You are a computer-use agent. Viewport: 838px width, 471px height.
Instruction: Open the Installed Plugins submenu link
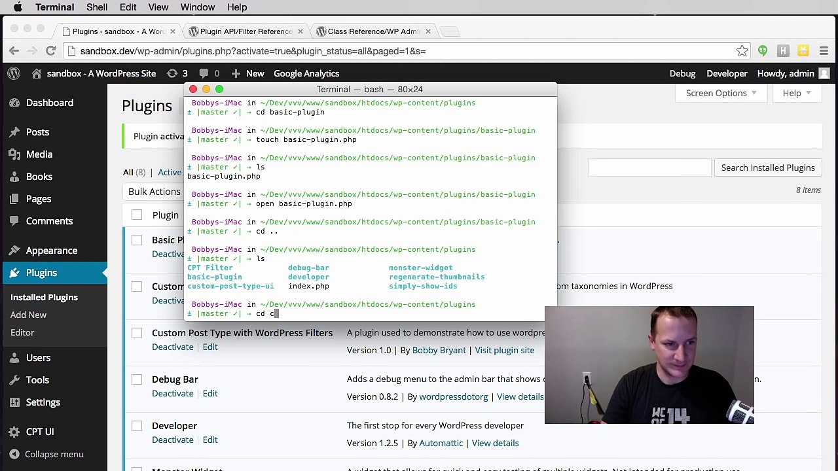coord(44,297)
